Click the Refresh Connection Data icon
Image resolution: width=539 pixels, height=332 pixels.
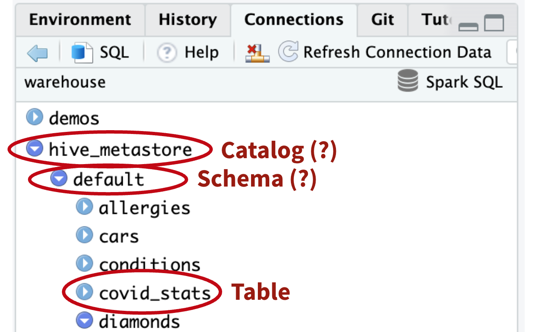[288, 52]
